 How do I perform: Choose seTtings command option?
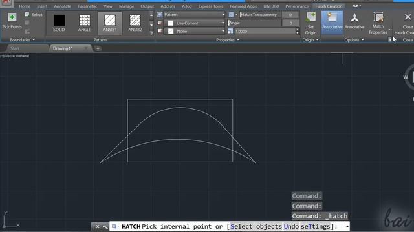(316, 226)
